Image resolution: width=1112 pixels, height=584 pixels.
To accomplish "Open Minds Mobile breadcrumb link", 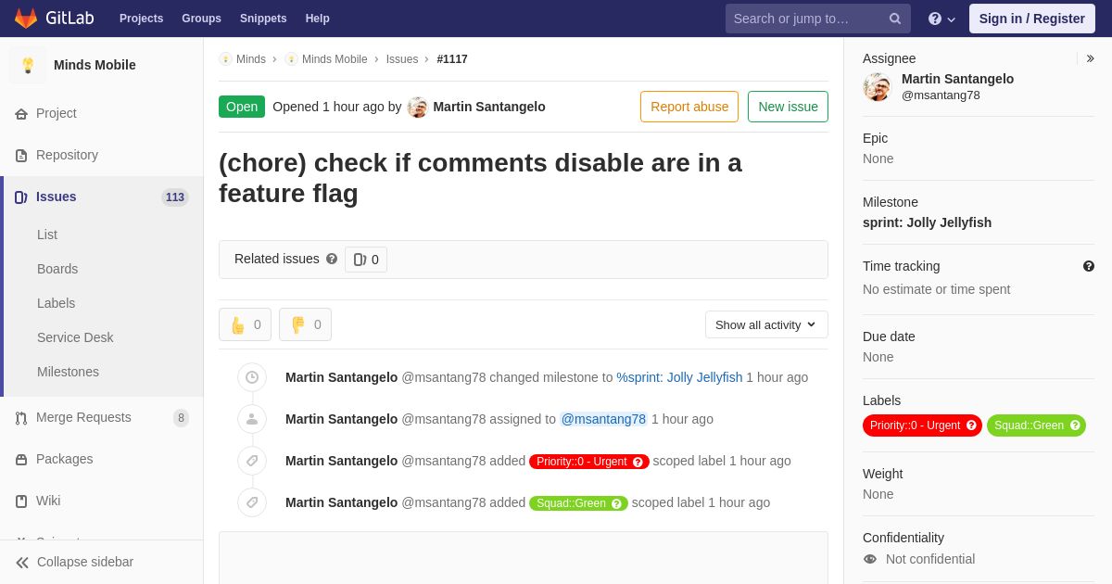I will pyautogui.click(x=335, y=59).
